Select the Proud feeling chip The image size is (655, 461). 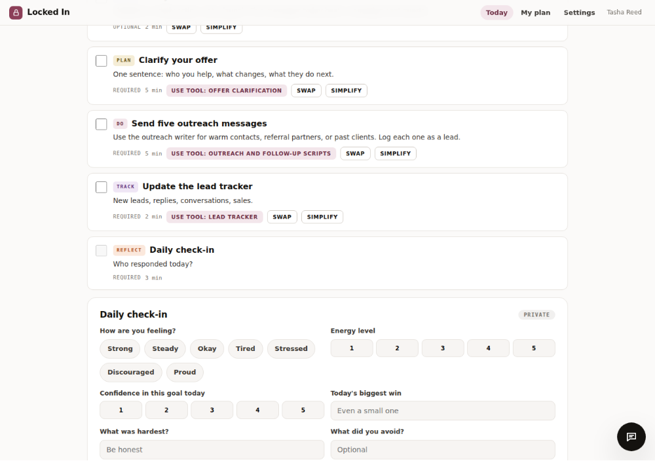(185, 373)
